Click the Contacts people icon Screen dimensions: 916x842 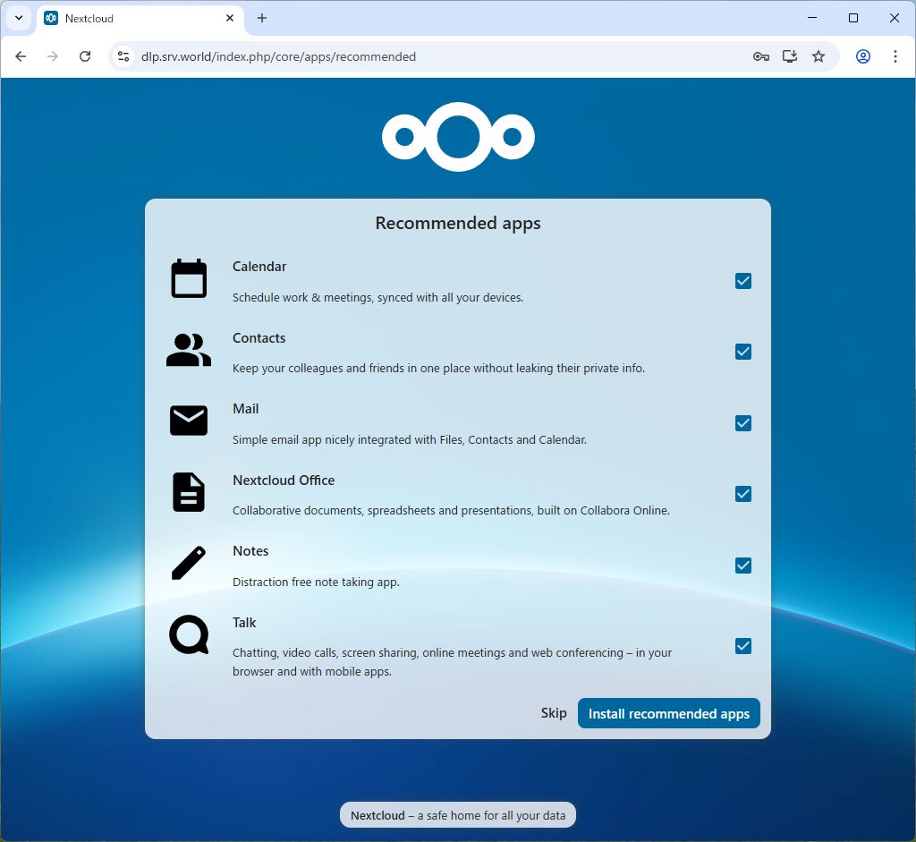pyautogui.click(x=189, y=350)
